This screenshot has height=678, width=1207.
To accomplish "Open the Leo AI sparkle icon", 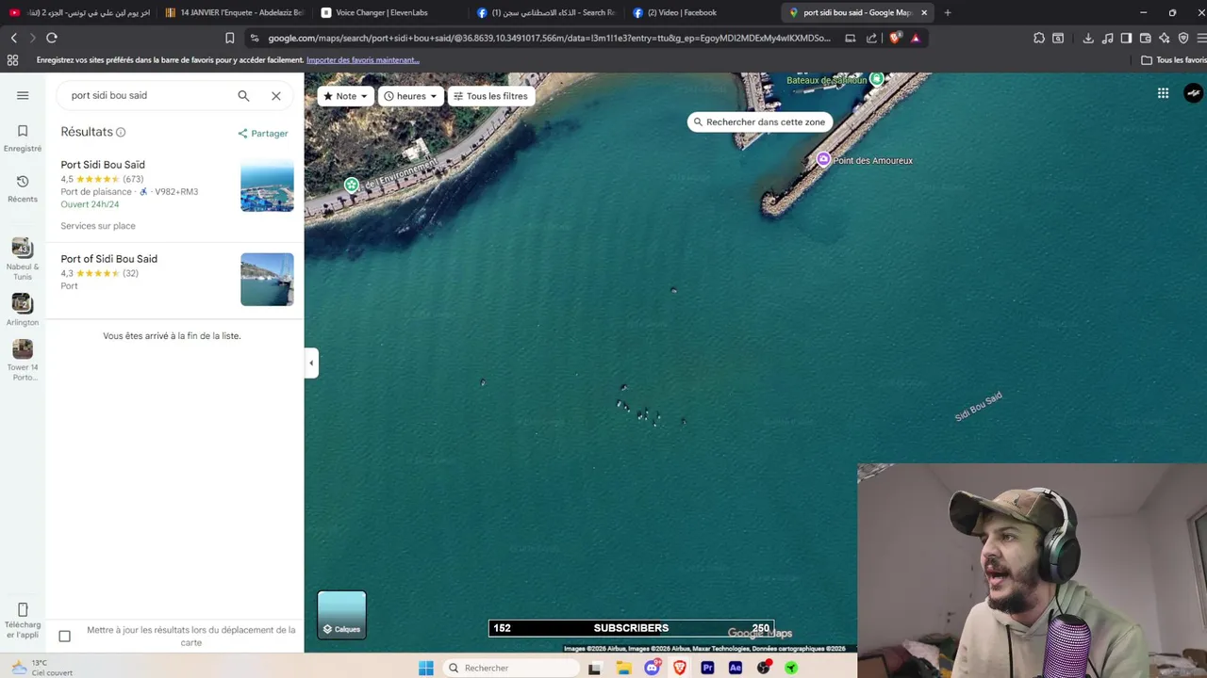I will [1164, 38].
